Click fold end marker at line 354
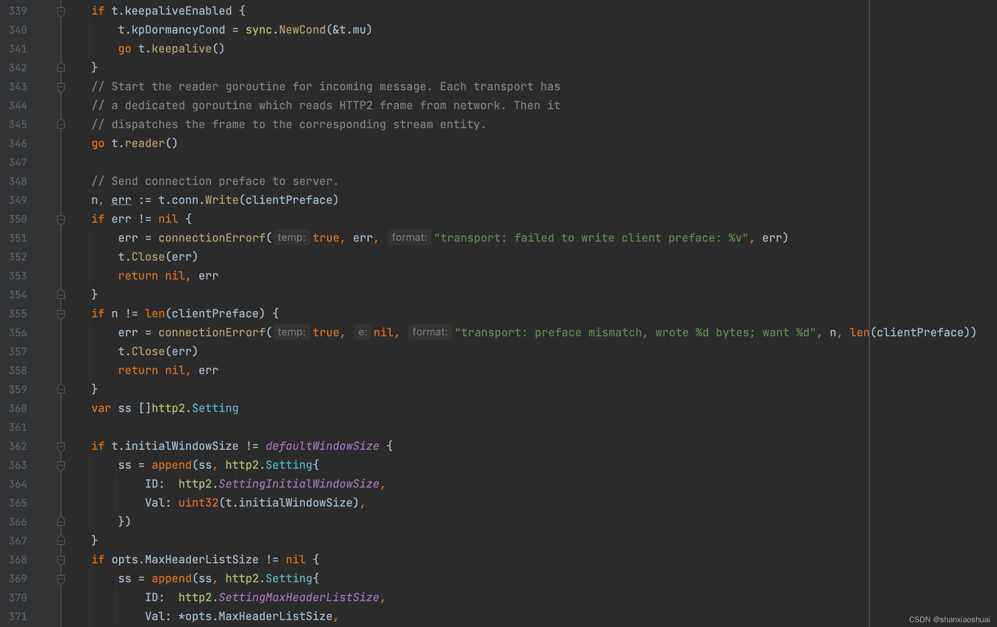This screenshot has width=997, height=627. (x=61, y=295)
